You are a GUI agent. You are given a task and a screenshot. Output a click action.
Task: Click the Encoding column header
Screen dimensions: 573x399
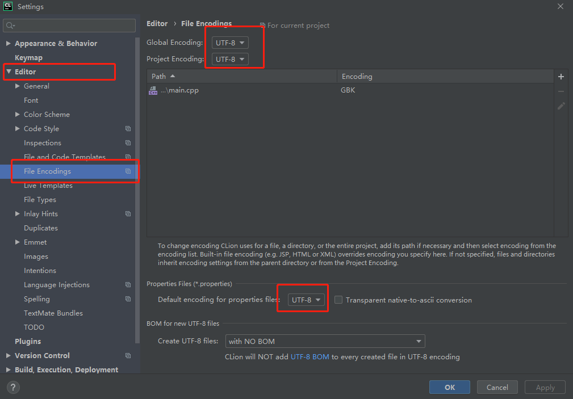click(x=445, y=77)
